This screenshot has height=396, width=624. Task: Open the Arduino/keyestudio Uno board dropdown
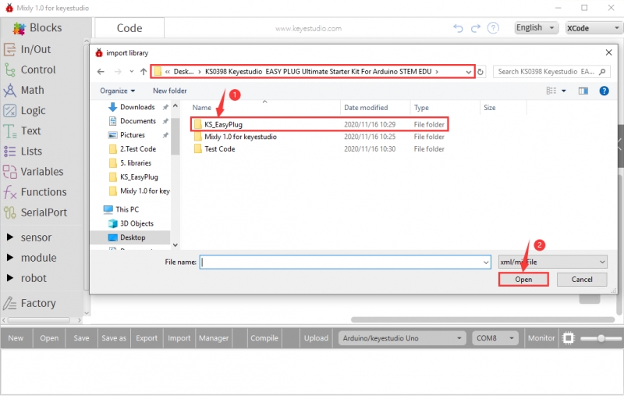[x=402, y=338]
